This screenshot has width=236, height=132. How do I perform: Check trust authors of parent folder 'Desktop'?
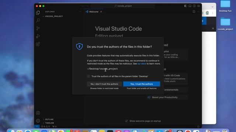[x=88, y=76]
